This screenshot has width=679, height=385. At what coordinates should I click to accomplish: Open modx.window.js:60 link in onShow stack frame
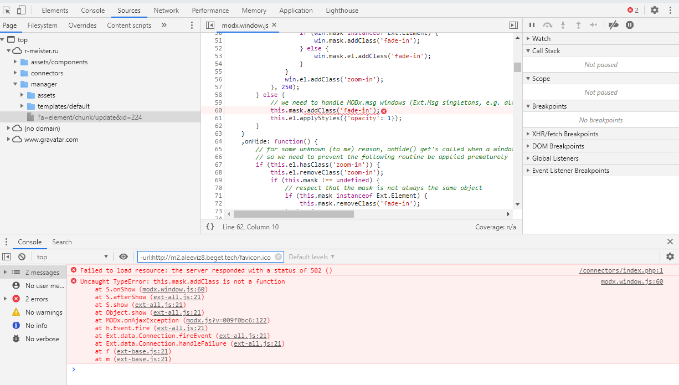[174, 289]
